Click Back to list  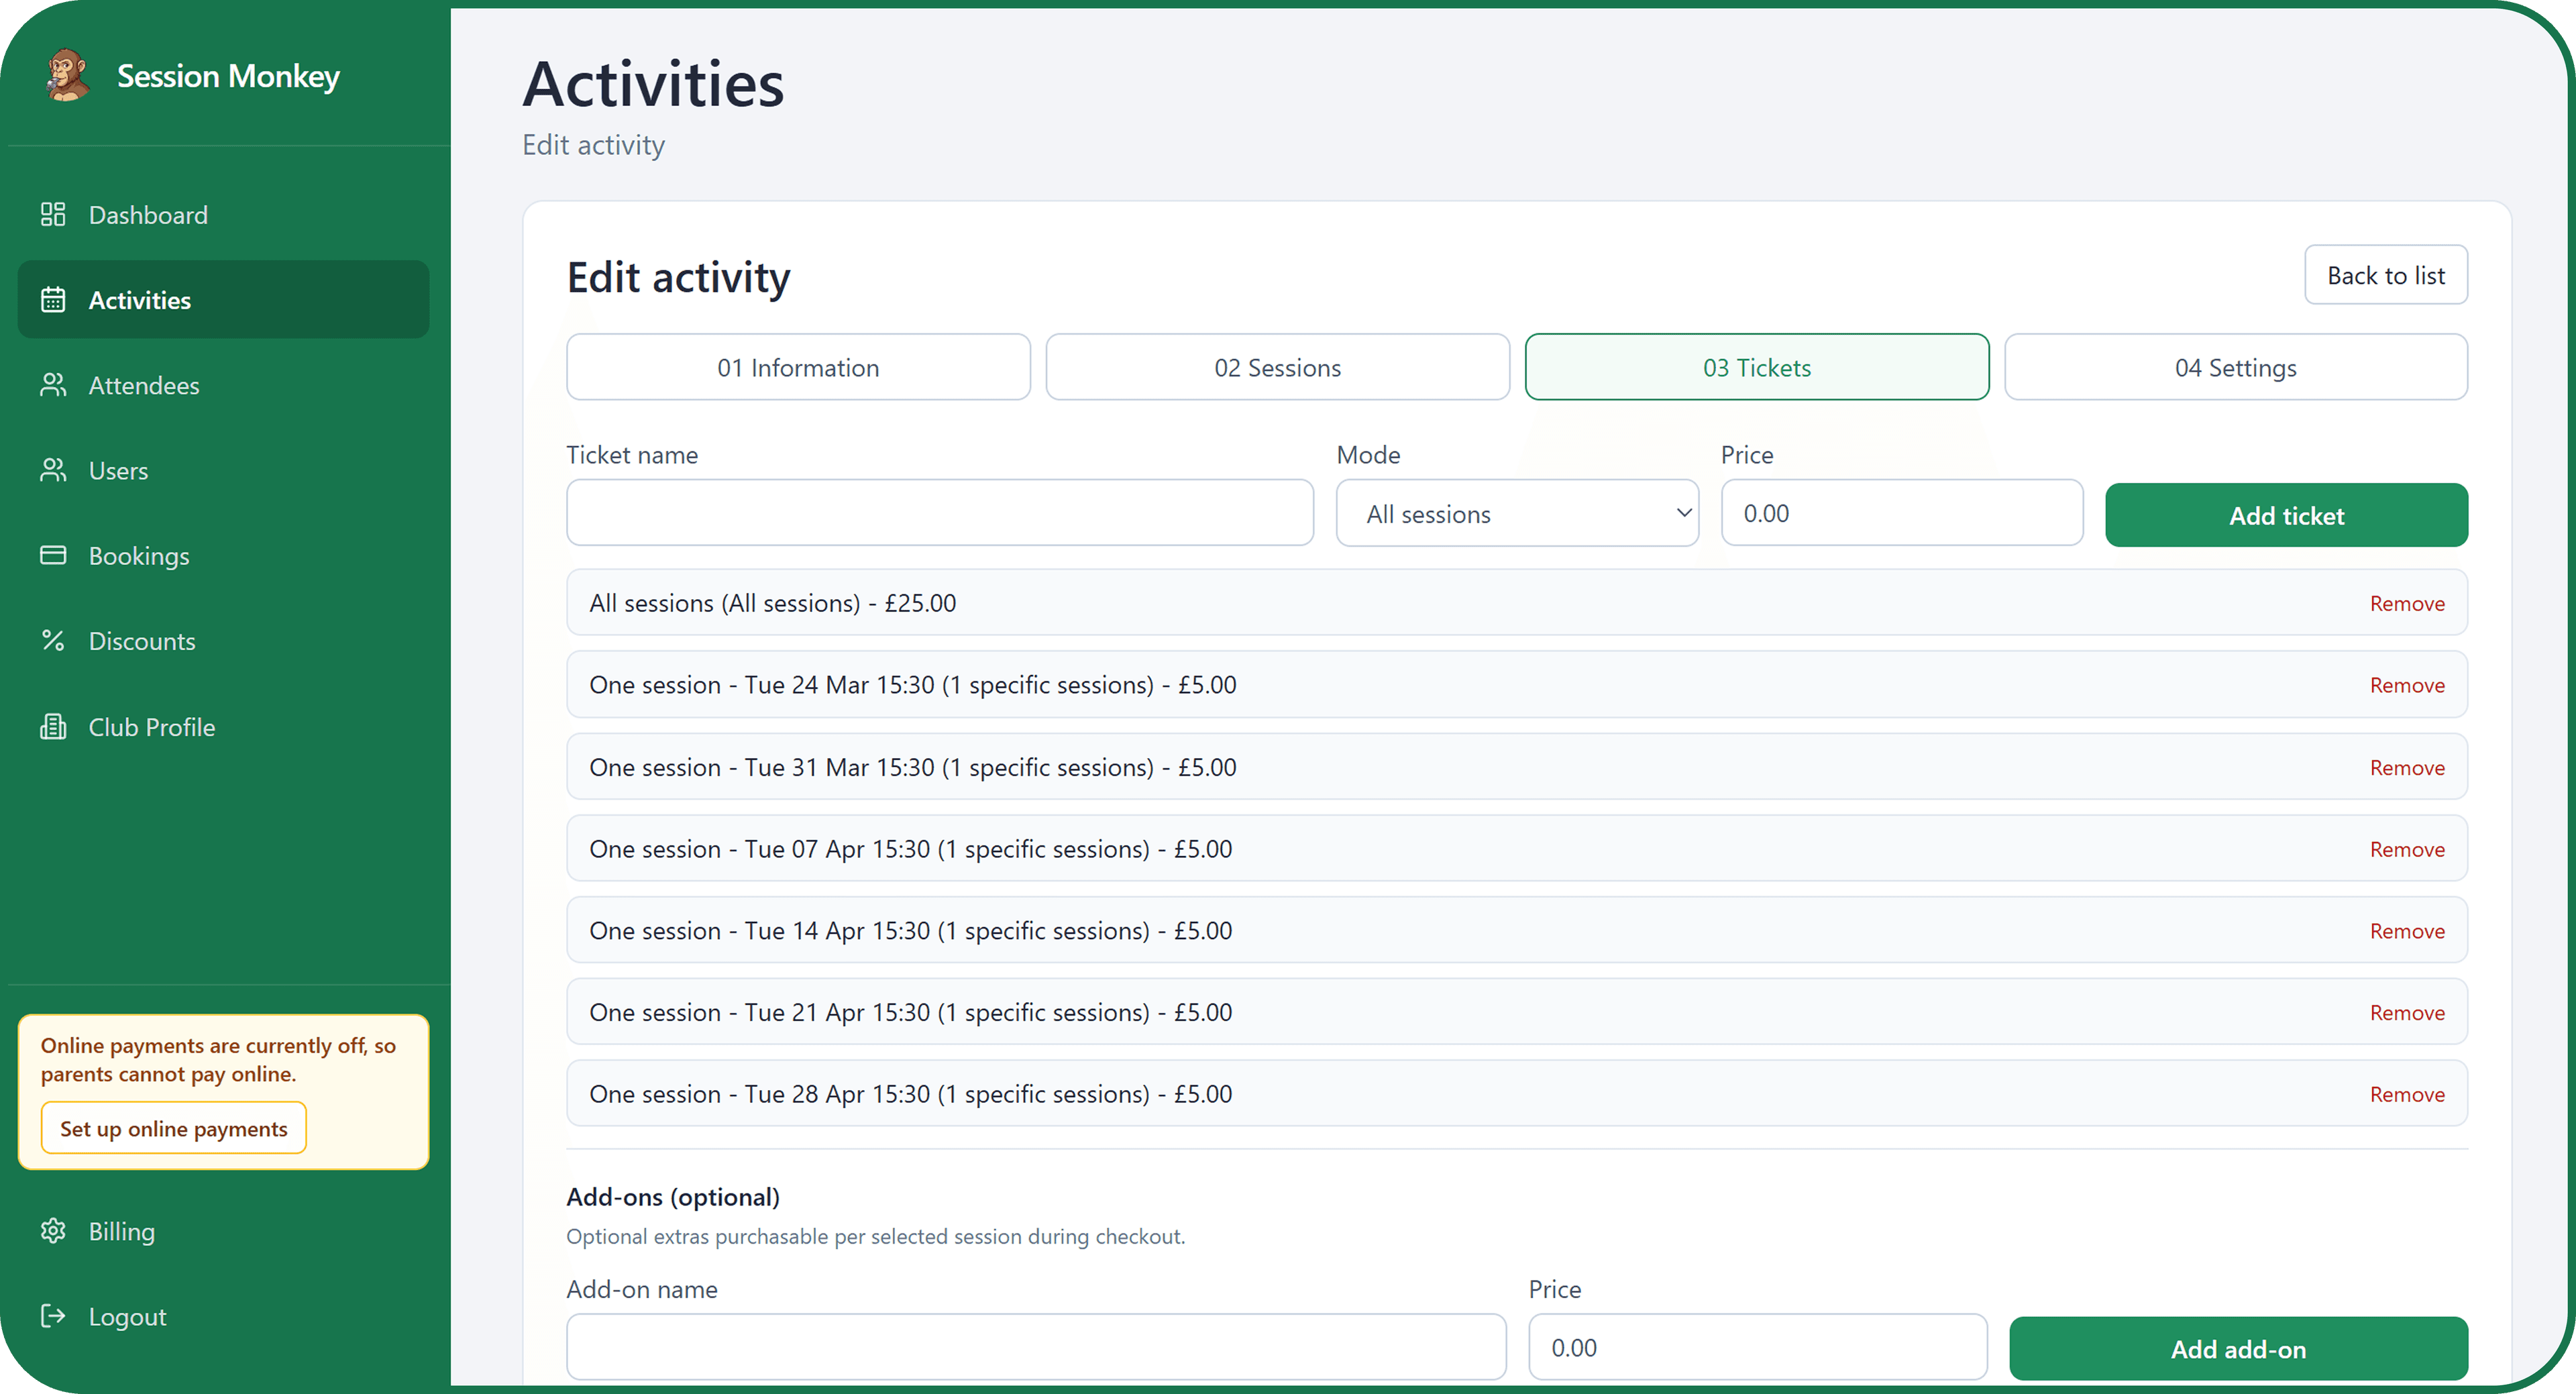[2385, 274]
